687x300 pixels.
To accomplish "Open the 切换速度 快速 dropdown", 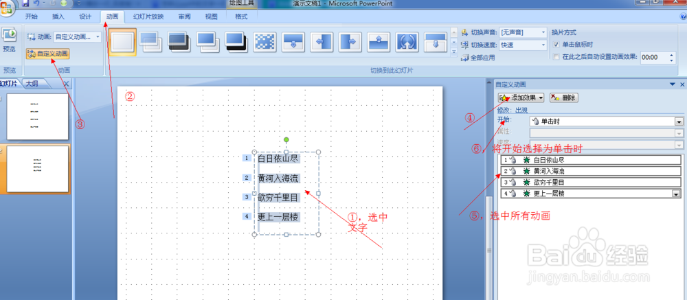I will 543,45.
